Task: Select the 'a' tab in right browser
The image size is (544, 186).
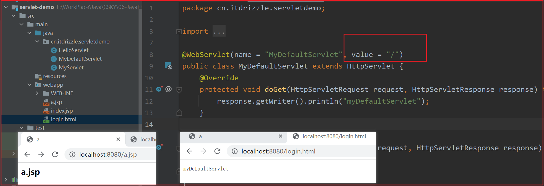Action: [234, 136]
